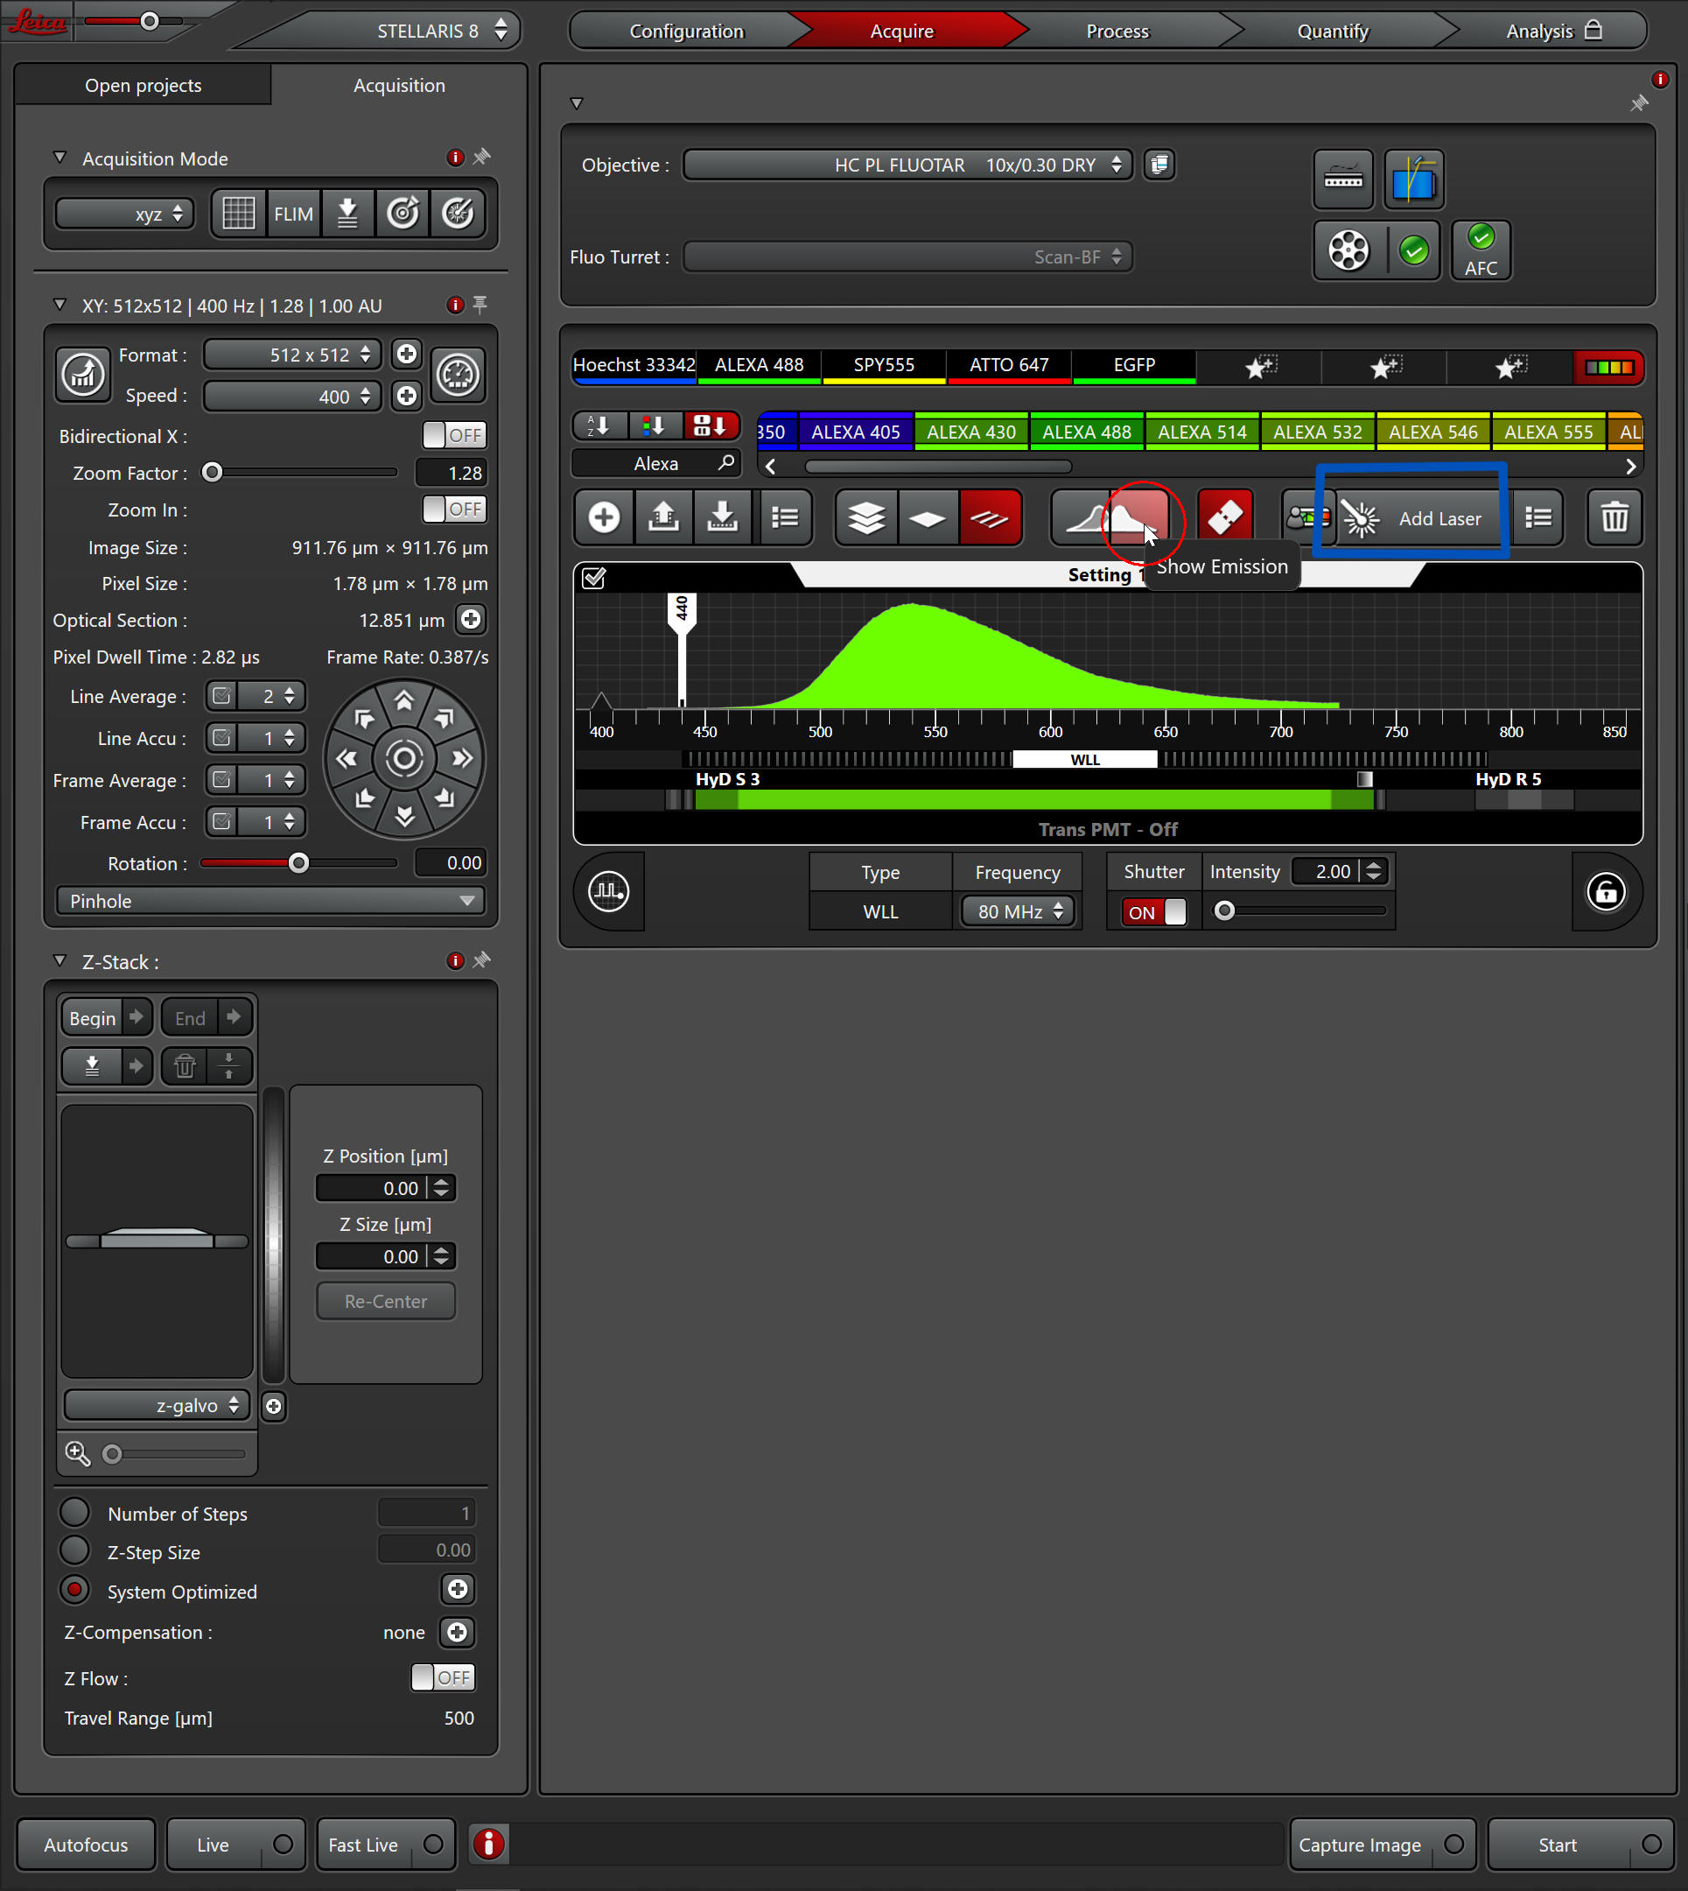1688x1891 pixels.
Task: Switch to the Quantify tab
Action: click(x=1333, y=32)
